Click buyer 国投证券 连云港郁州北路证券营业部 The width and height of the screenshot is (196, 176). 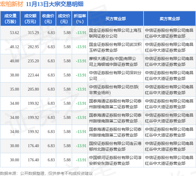(115, 146)
